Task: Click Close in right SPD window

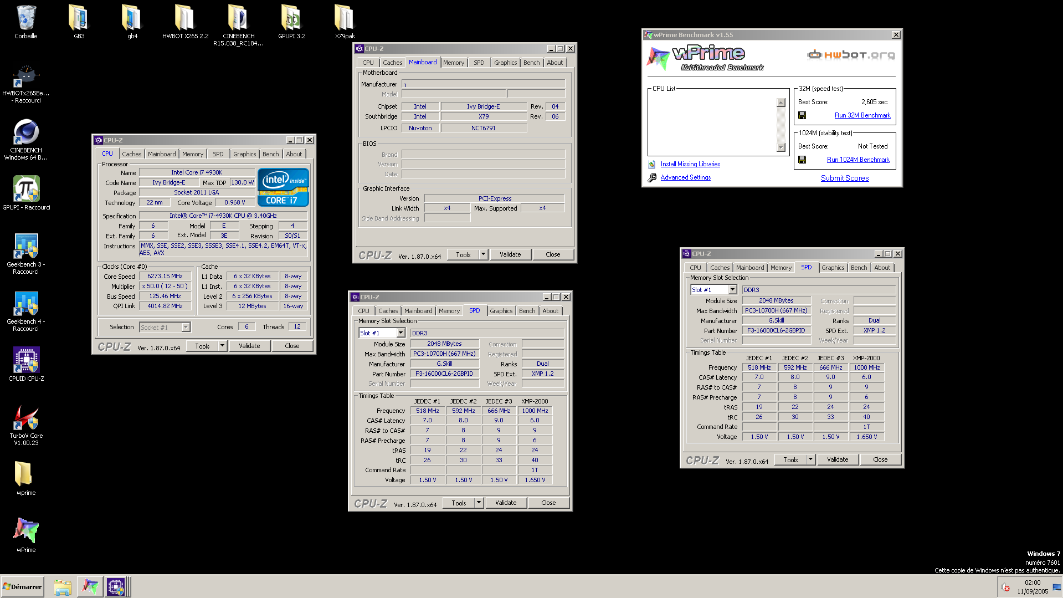Action: point(880,460)
